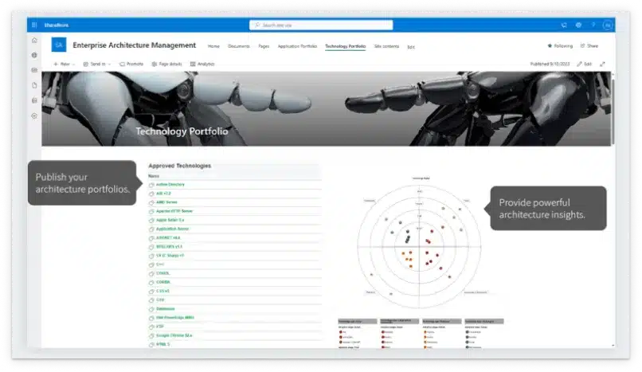Open the Application Server link
The width and height of the screenshot is (642, 372).
point(172,229)
